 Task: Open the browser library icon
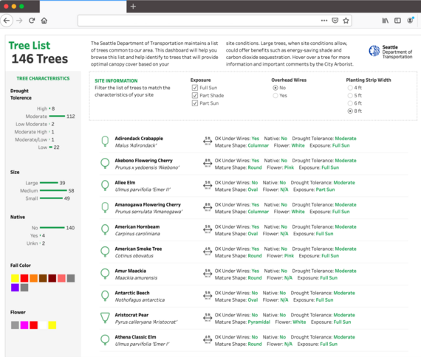[386, 21]
